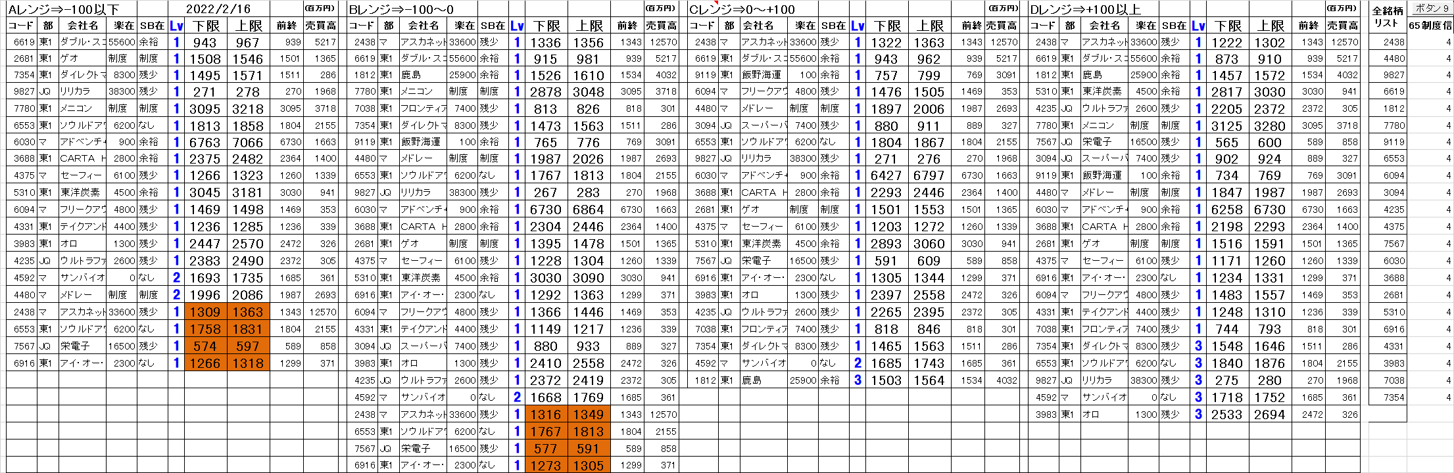Select the orange cell 1831 in A range
The width and height of the screenshot is (1454, 473).
[248, 329]
